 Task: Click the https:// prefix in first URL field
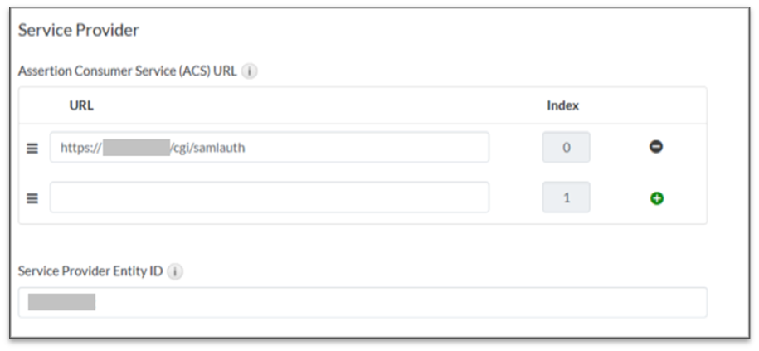click(80, 148)
